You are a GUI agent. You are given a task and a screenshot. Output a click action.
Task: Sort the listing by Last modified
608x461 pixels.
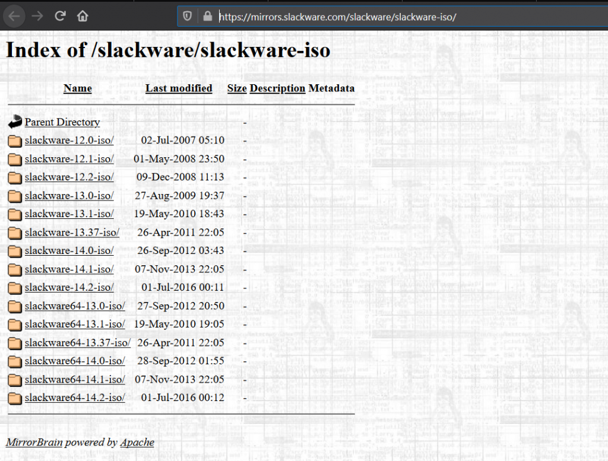pyautogui.click(x=179, y=88)
